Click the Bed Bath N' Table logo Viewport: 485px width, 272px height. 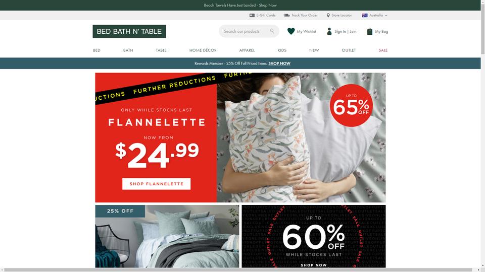coord(129,31)
